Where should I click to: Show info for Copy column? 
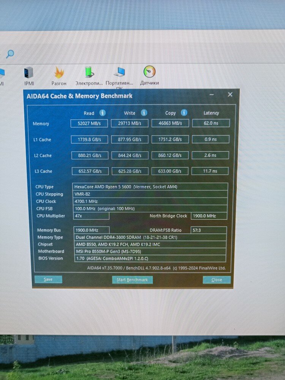tap(184, 112)
